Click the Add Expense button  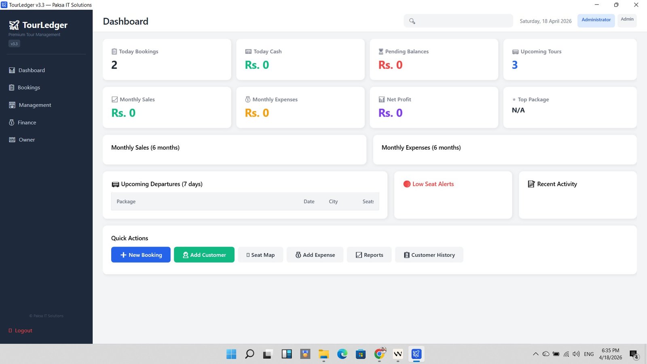click(x=315, y=255)
